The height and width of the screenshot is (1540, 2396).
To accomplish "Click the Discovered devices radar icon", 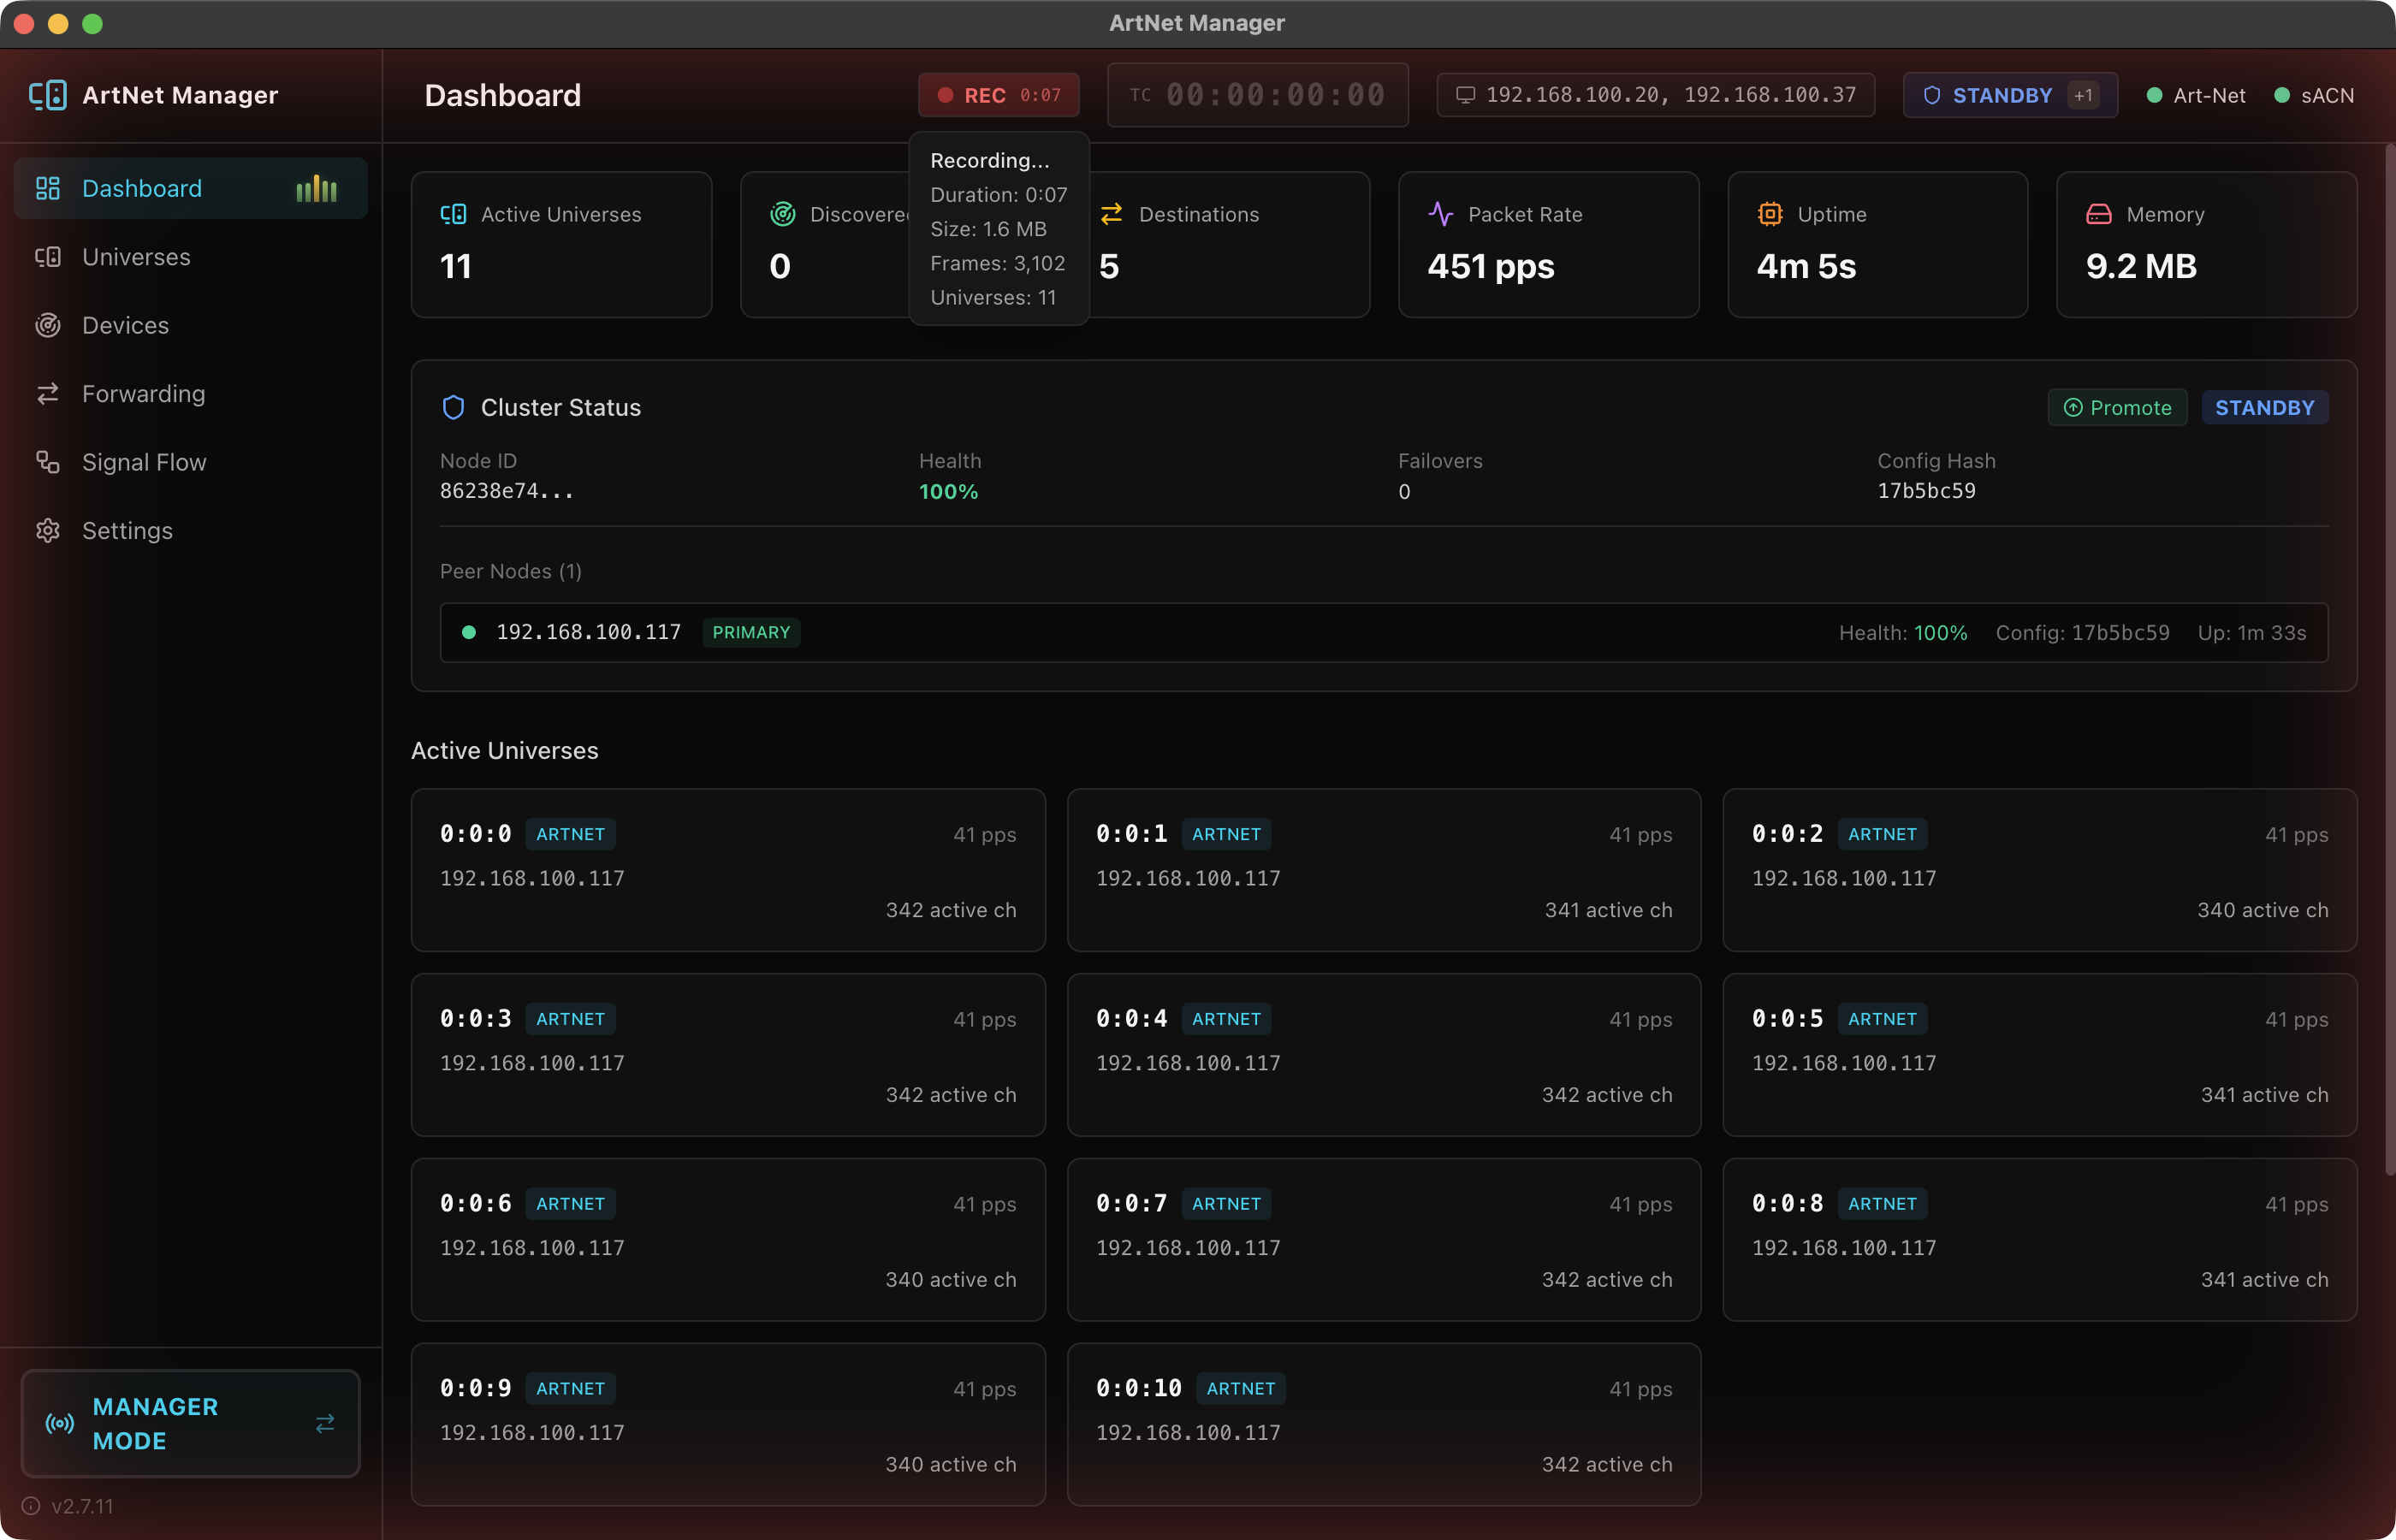I will tap(782, 214).
